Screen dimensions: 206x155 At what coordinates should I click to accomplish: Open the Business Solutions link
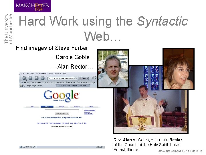point(55,123)
